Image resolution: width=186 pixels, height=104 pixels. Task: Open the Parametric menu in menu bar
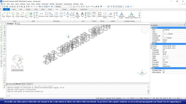pos(59,4)
